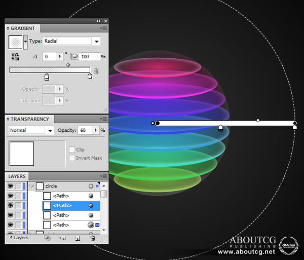Enable the Clip checkbox
Screen dimensions: 304x260
pos(72,150)
